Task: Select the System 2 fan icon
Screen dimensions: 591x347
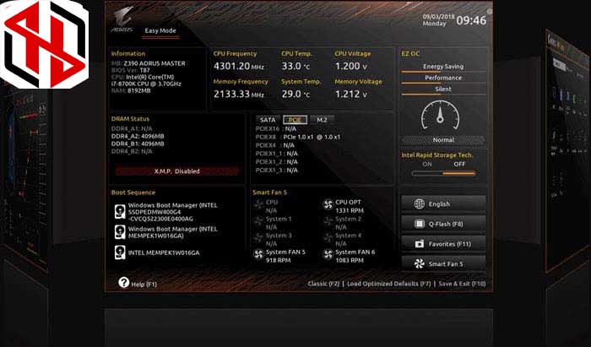Action: (x=328, y=221)
